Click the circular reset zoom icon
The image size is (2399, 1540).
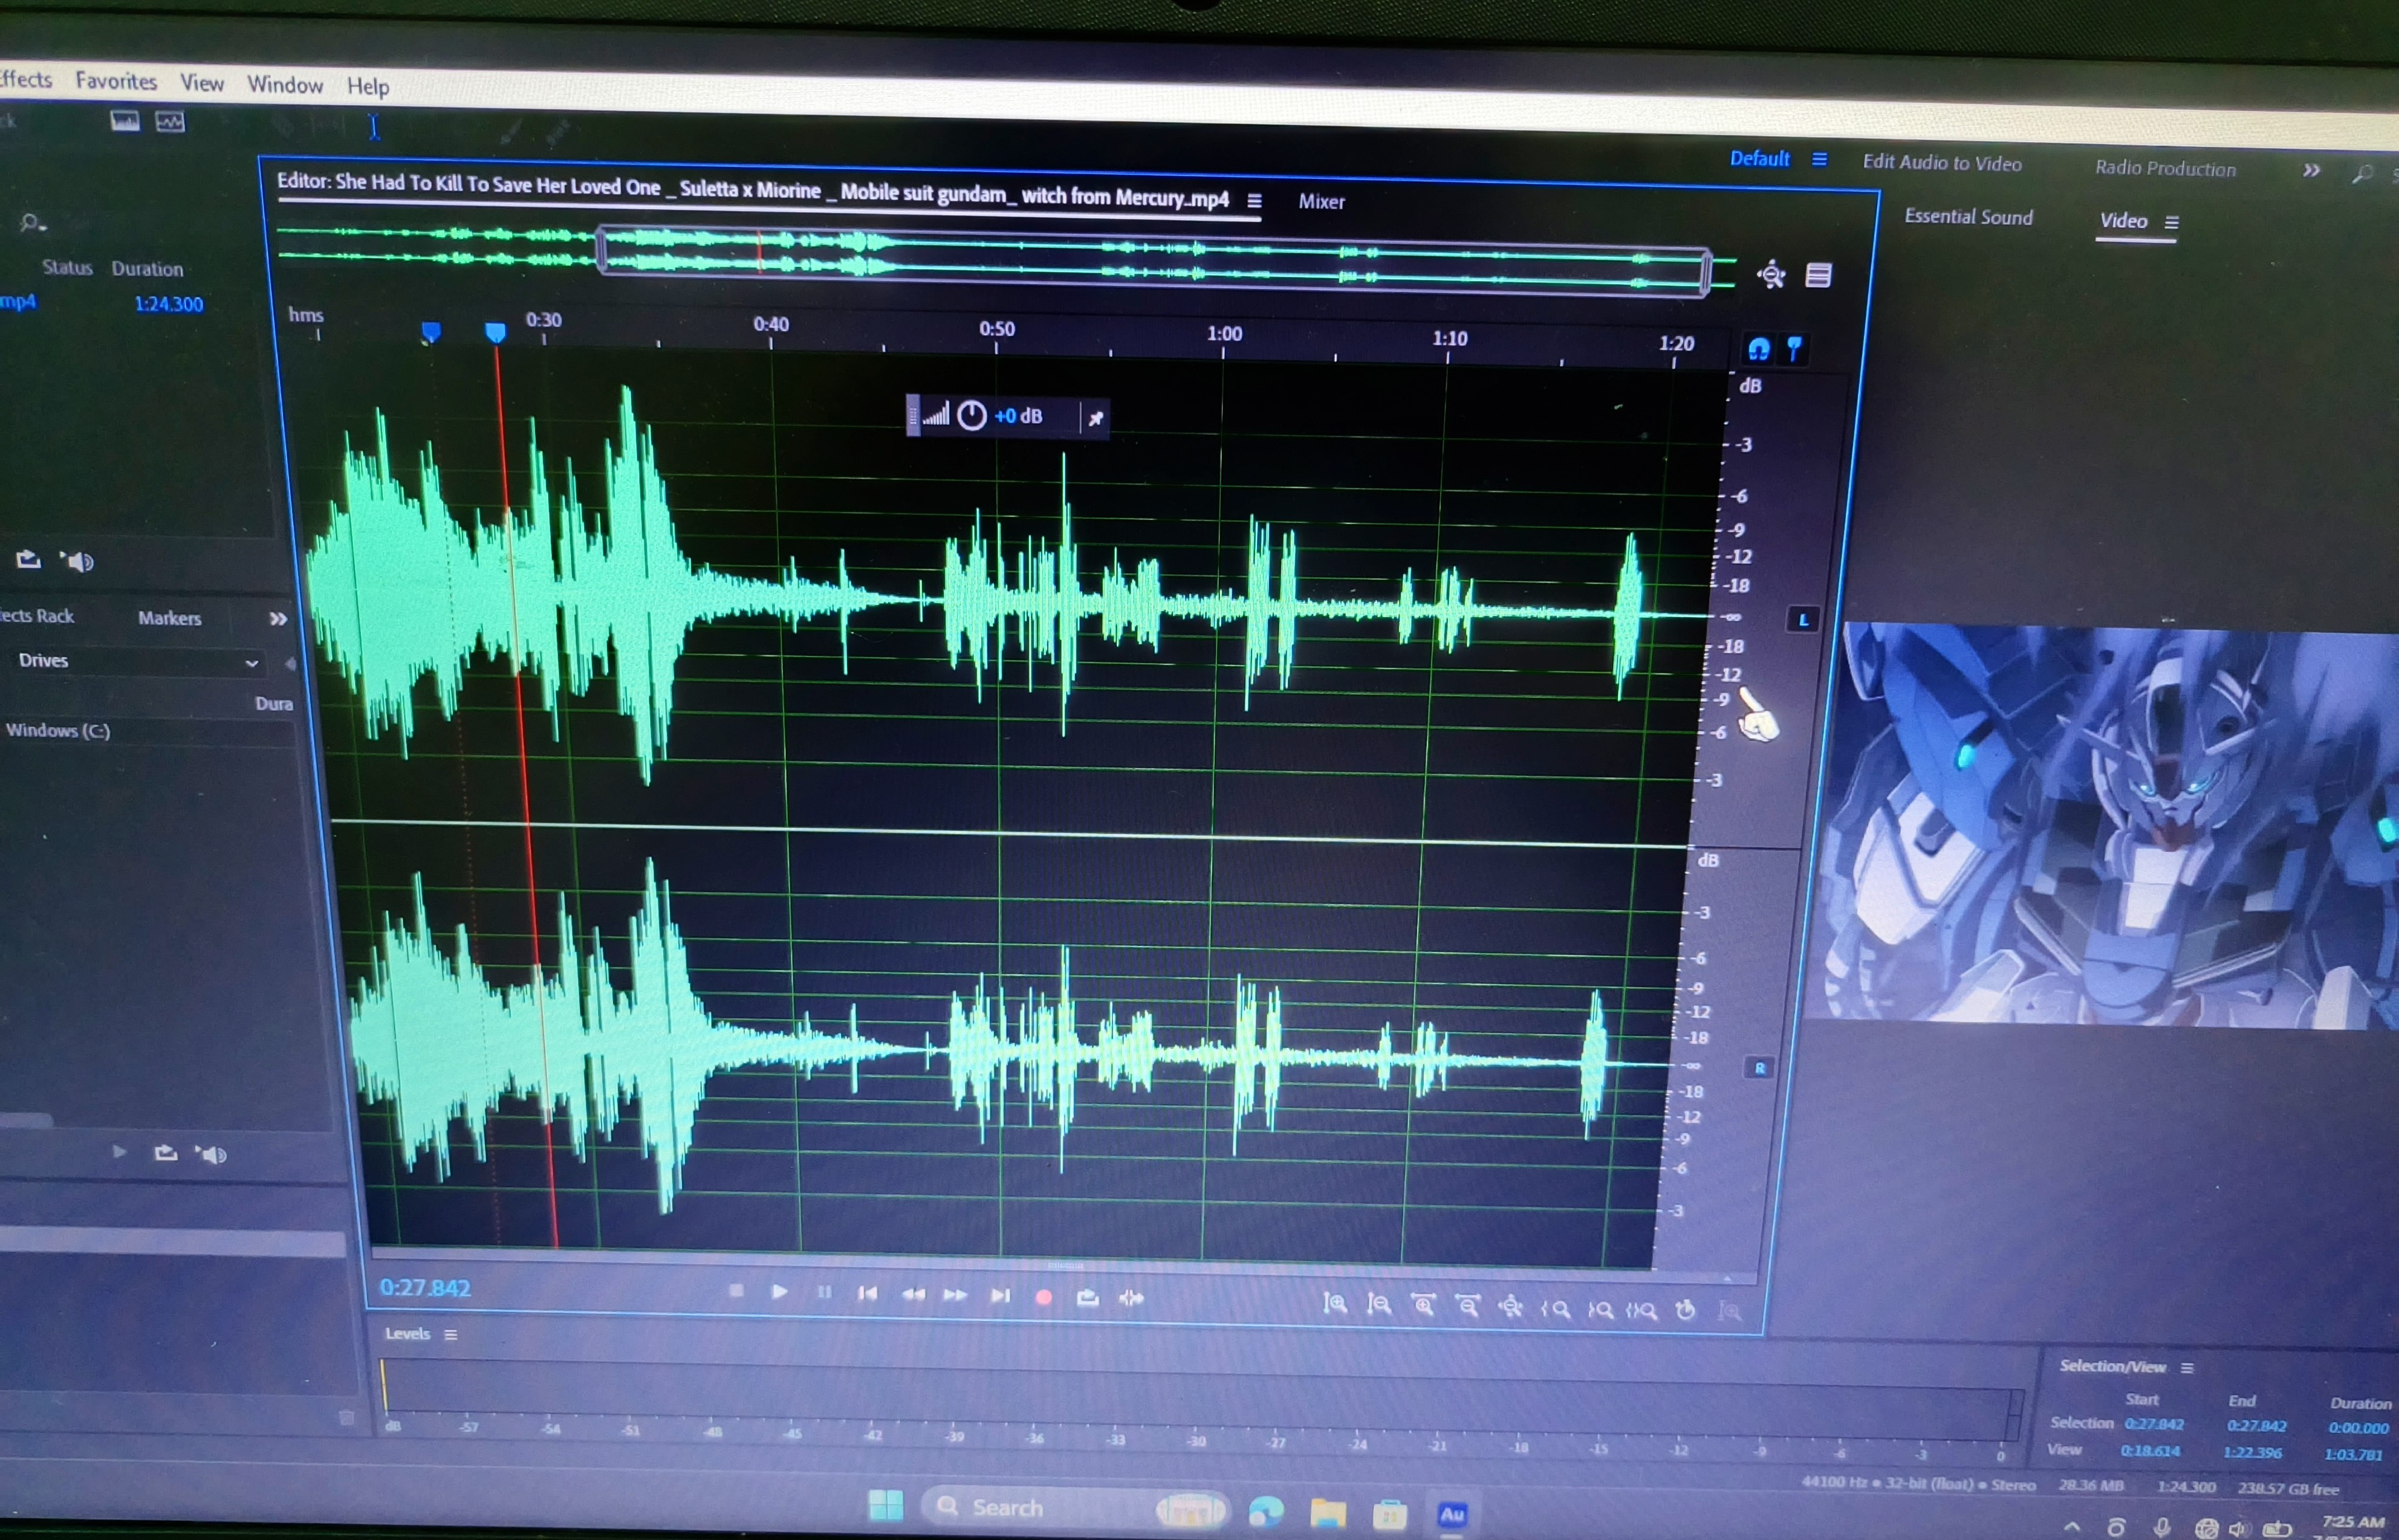tap(1686, 1310)
